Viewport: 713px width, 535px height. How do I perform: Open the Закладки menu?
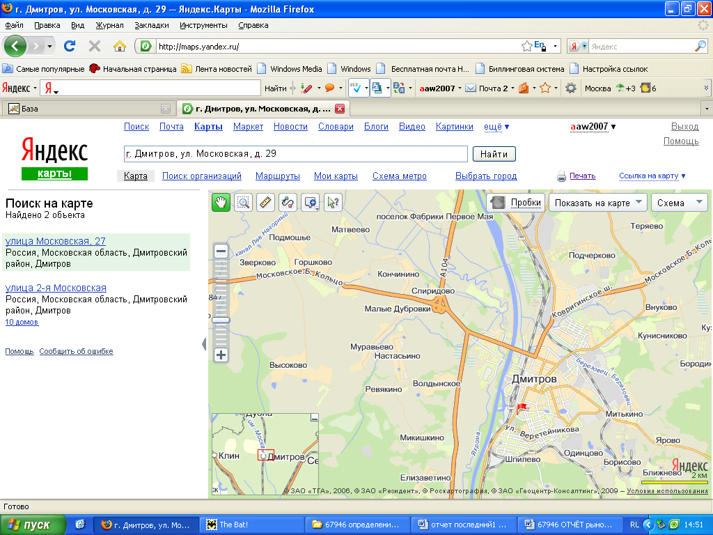pos(151,25)
